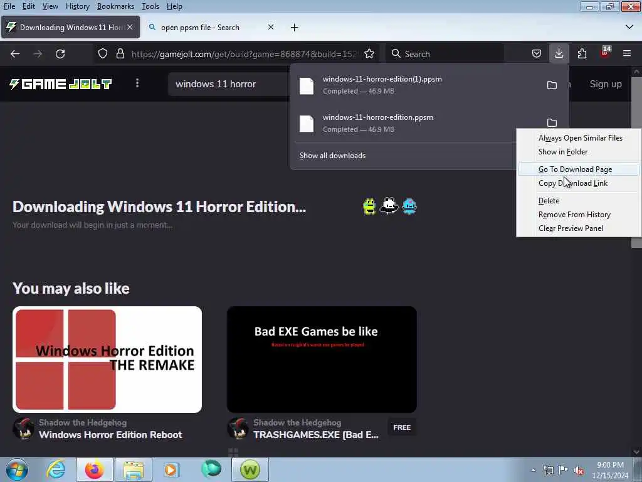Viewport: 642px width, 482px height.
Task: Open the Extensions puzzle icon
Action: (582, 54)
